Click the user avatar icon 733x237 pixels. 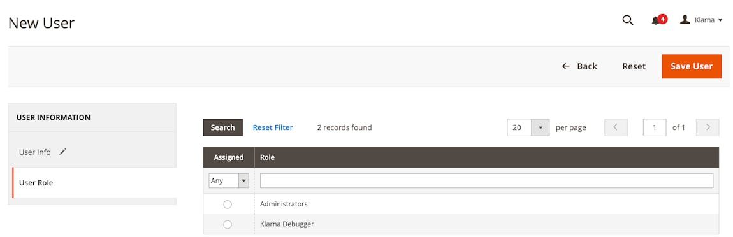point(685,20)
